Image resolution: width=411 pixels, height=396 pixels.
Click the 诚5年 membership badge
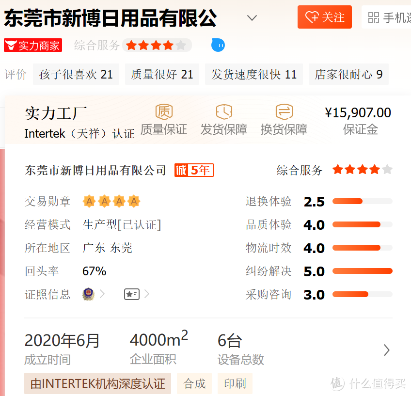click(x=194, y=170)
